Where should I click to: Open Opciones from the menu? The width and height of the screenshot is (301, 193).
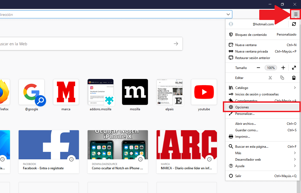click(x=262, y=107)
